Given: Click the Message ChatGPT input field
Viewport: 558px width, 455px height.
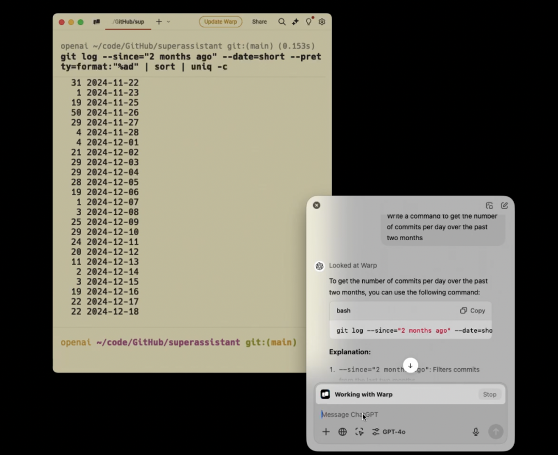Looking at the screenshot, I should 410,414.
